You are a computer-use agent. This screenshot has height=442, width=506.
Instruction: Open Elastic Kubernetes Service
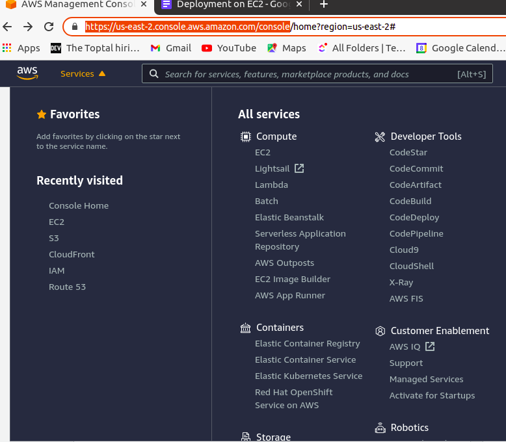[308, 376]
